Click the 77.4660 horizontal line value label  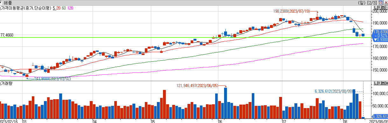pos(7,35)
